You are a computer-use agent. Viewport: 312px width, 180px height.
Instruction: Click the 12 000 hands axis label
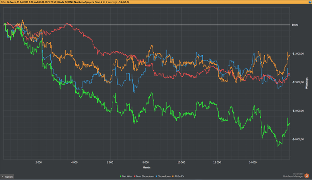(217, 163)
